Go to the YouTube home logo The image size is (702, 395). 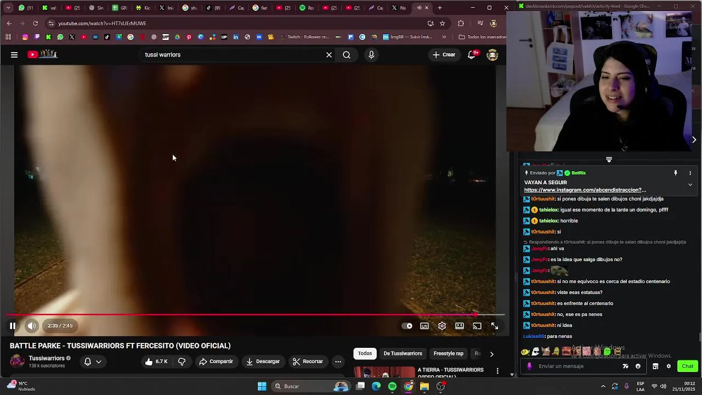tap(43, 54)
